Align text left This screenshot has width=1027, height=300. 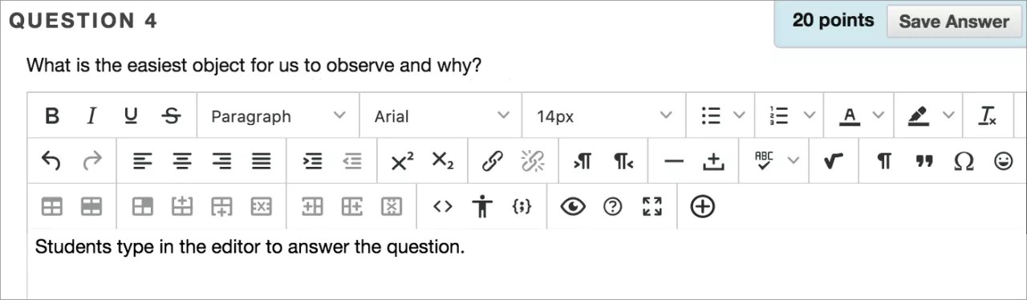point(142,161)
